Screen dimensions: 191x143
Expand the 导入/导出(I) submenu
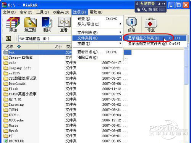click(x=97, y=24)
